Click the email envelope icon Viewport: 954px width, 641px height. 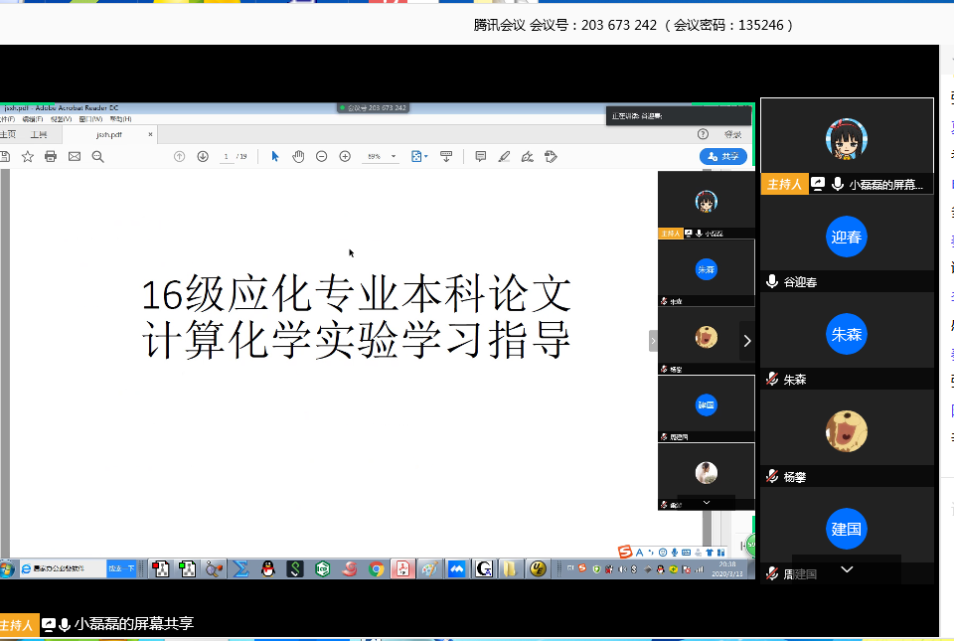pos(74,156)
